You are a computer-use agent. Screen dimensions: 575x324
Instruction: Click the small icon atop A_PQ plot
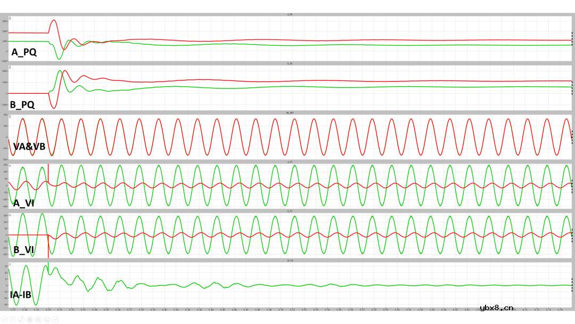10,18
